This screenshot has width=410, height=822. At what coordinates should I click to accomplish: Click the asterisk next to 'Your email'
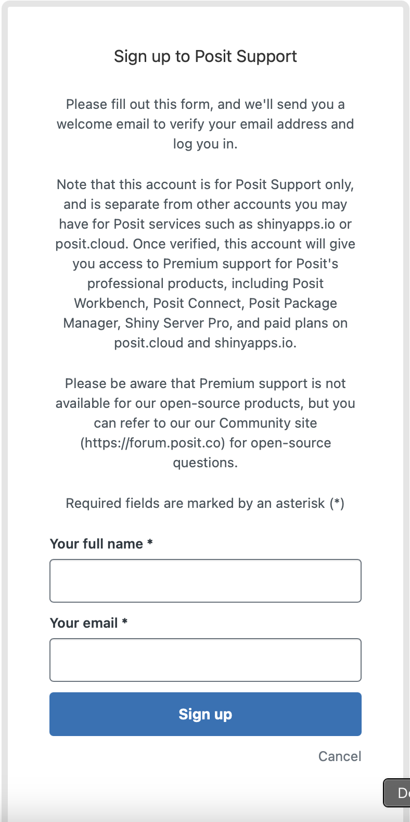click(x=125, y=622)
